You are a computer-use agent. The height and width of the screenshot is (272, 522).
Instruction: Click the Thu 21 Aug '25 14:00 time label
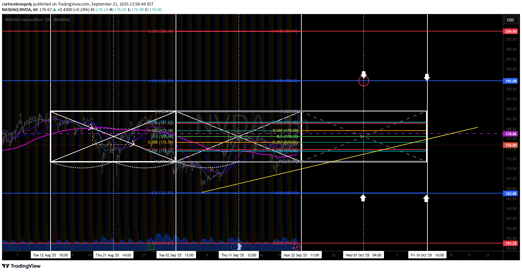tap(113, 255)
